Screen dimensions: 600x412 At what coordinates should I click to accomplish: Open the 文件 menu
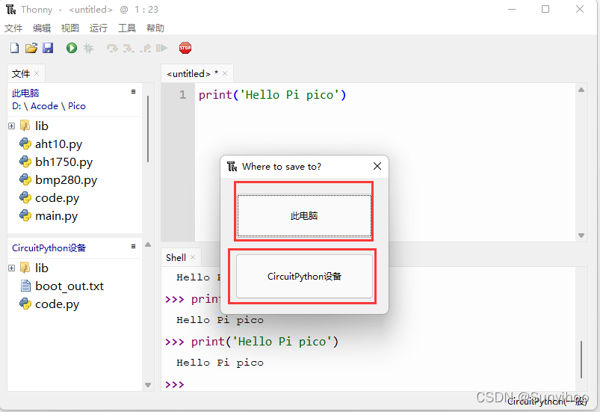pos(13,28)
